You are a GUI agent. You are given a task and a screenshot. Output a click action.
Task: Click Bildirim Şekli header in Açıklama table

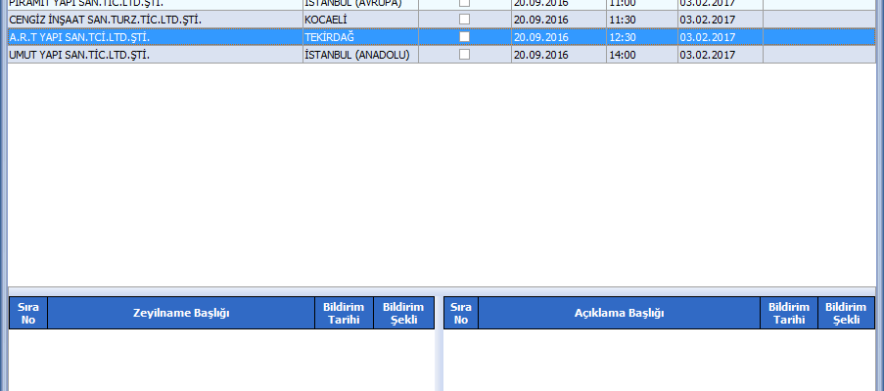click(x=847, y=313)
